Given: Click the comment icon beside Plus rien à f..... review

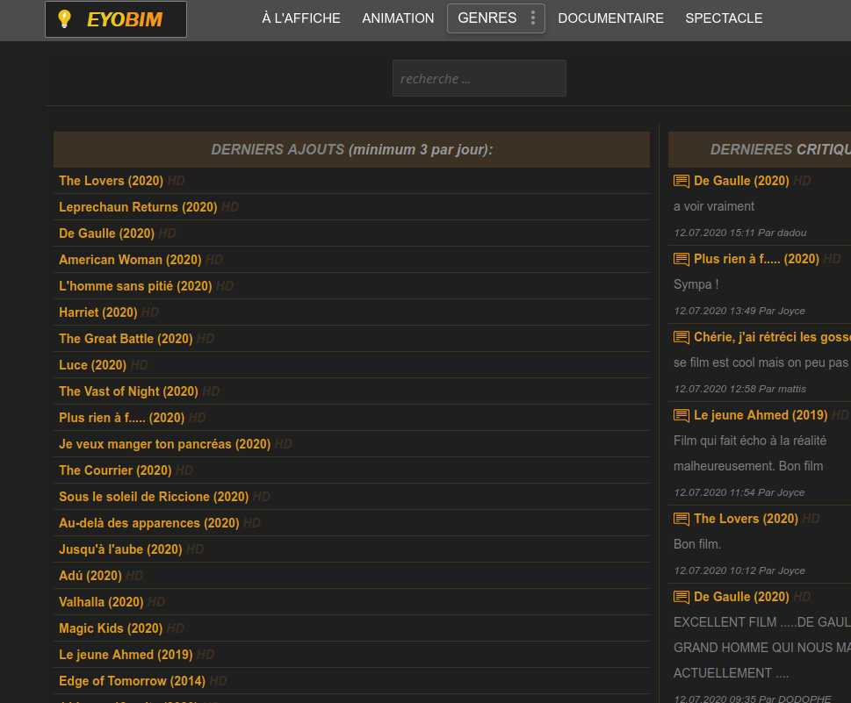Looking at the screenshot, I should [x=682, y=259].
